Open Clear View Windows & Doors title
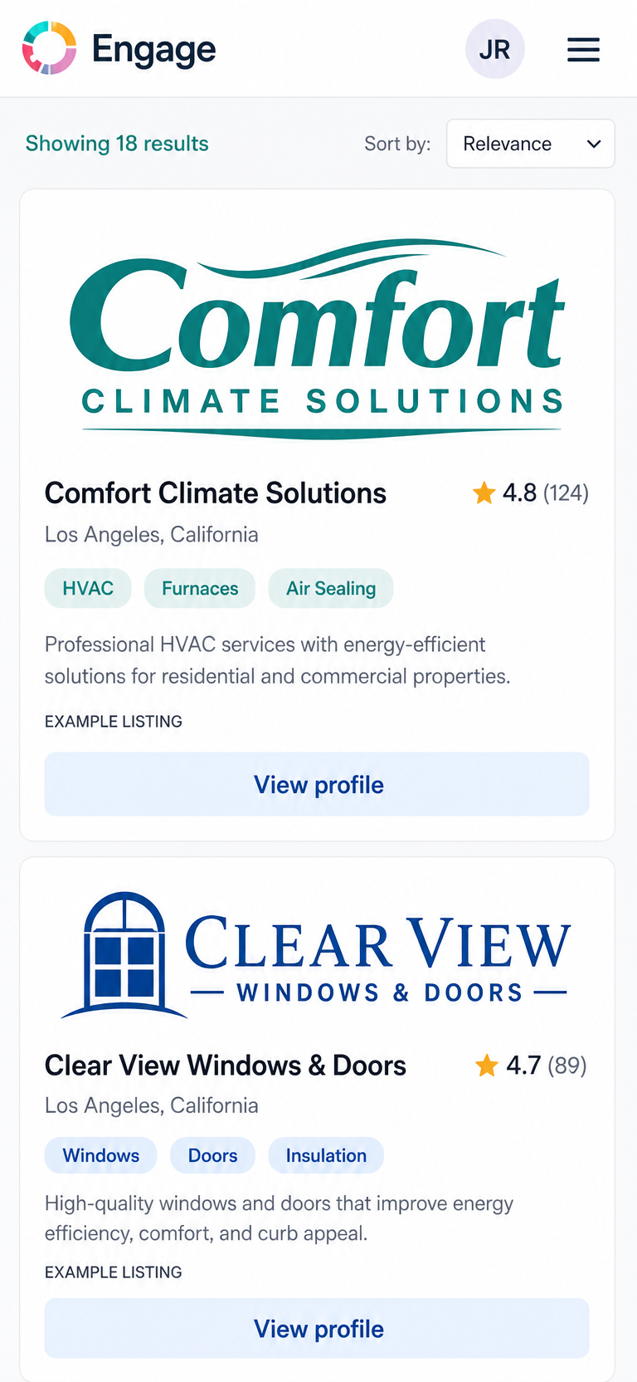 (226, 1066)
